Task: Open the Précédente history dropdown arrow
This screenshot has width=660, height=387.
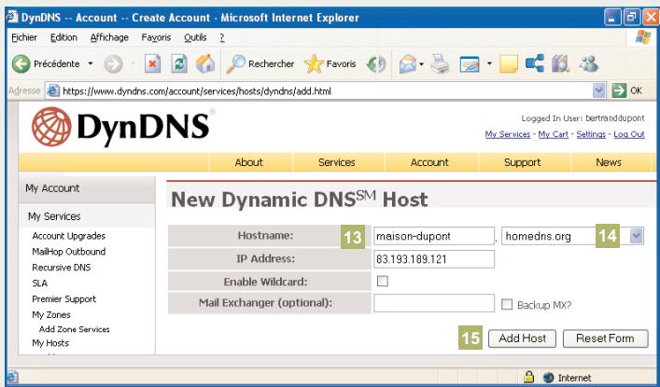Action: (x=91, y=64)
